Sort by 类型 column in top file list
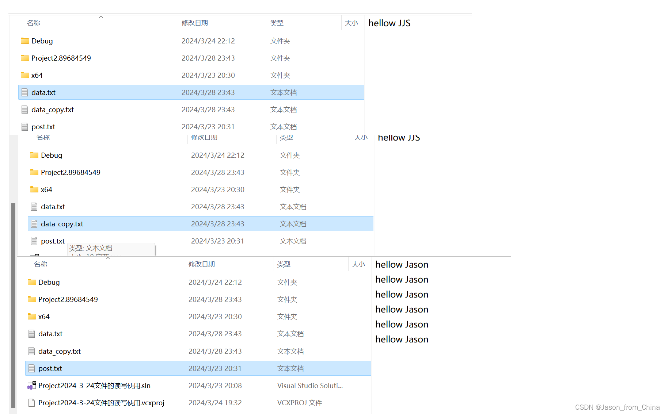The width and height of the screenshot is (665, 414). click(x=277, y=23)
